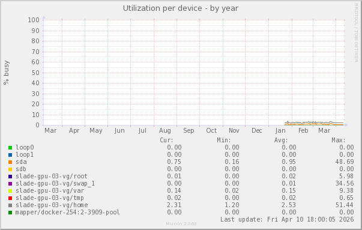Select the loop1 legend label
This screenshot has width=362, height=230.
(25, 154)
